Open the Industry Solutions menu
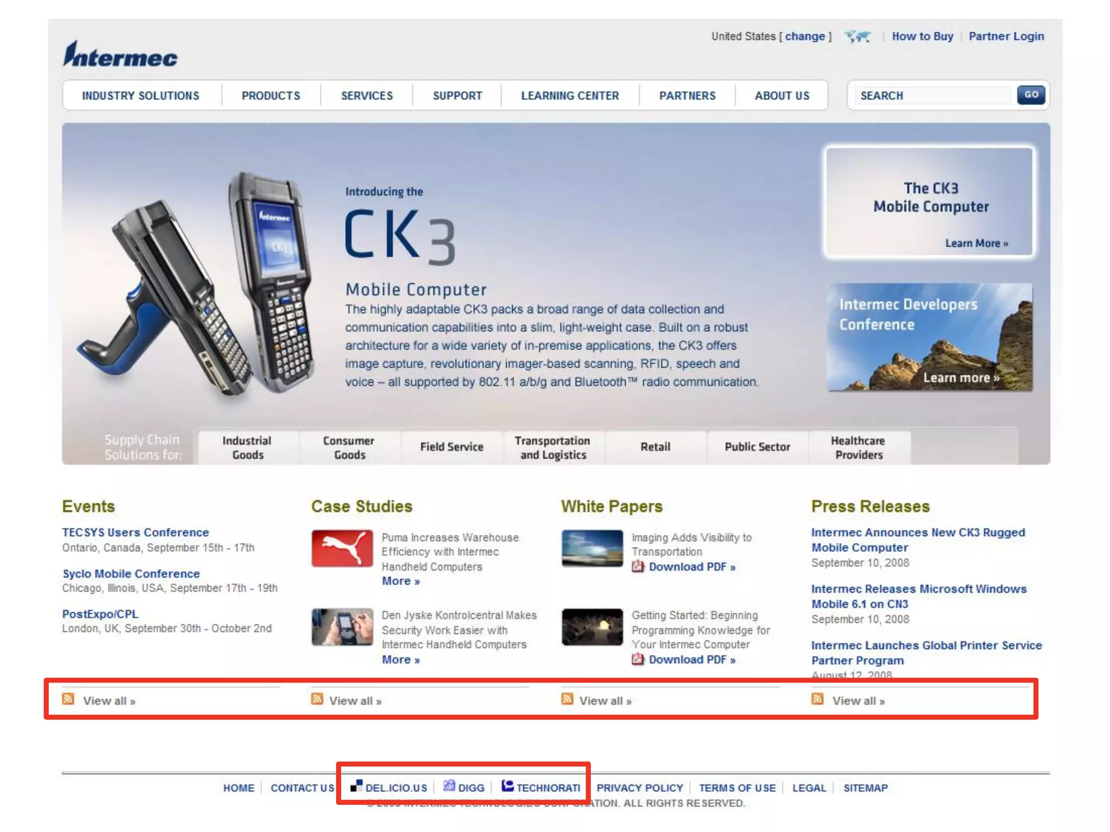 140,96
